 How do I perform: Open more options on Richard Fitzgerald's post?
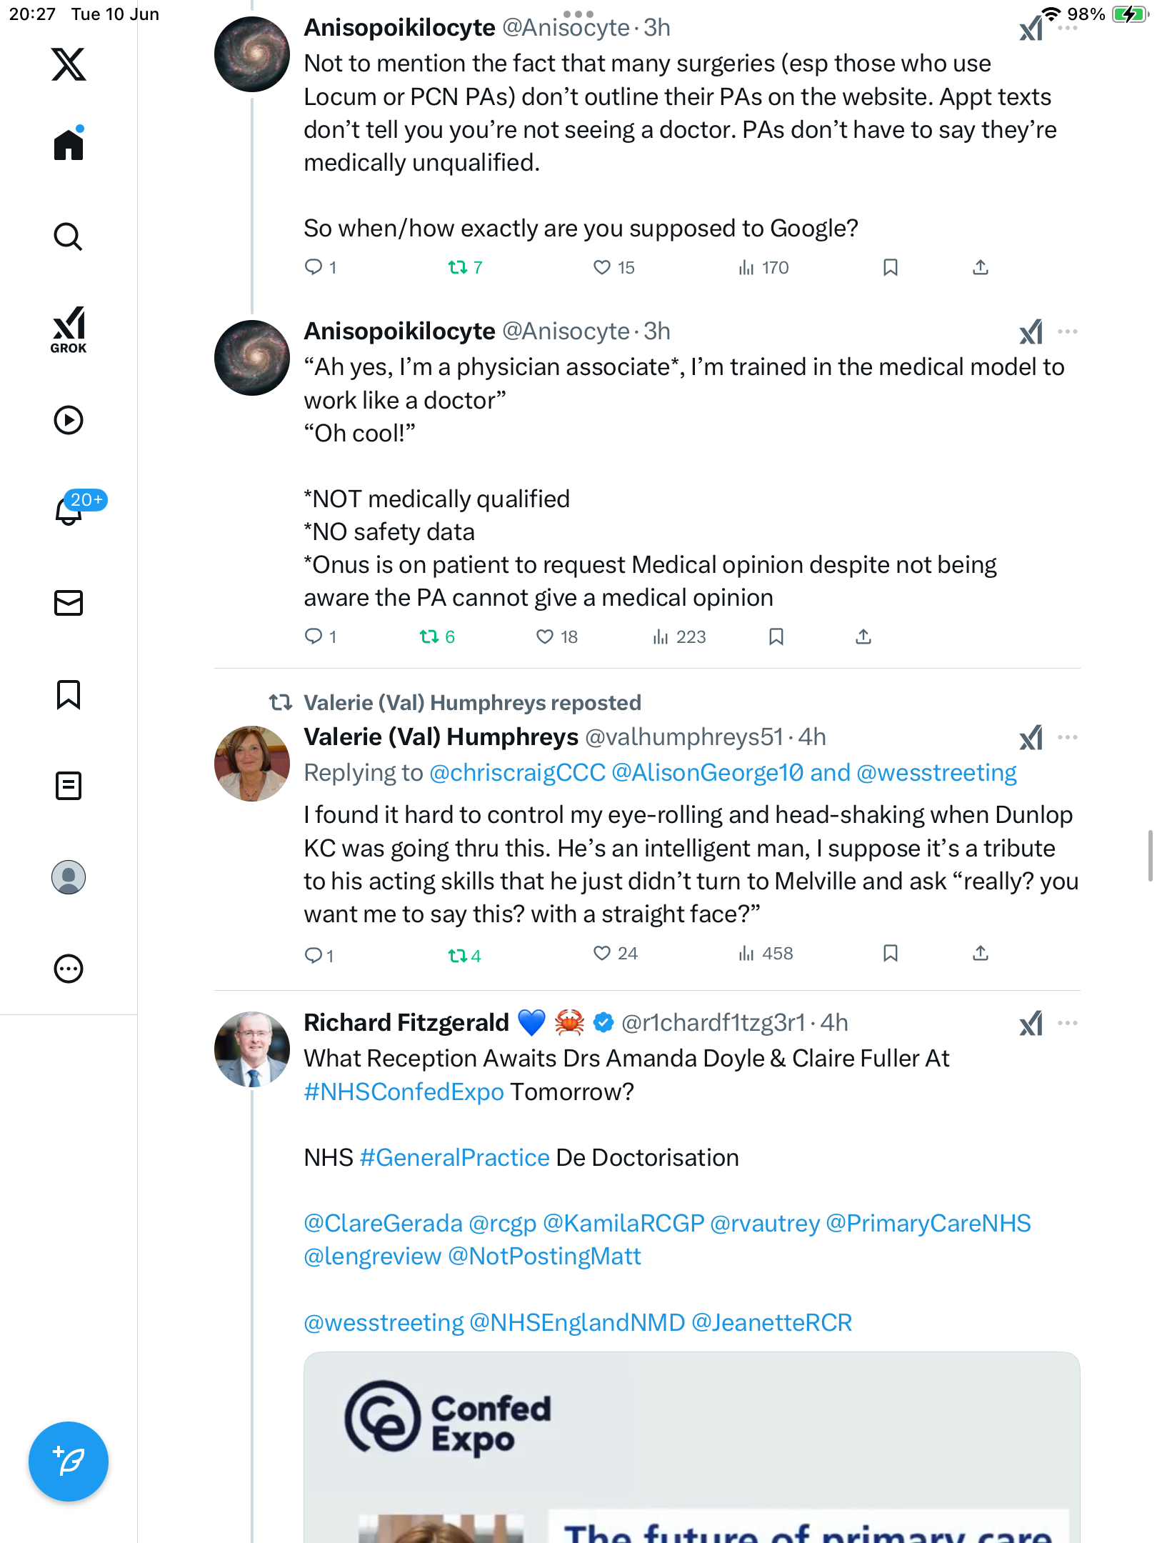[1068, 1023]
